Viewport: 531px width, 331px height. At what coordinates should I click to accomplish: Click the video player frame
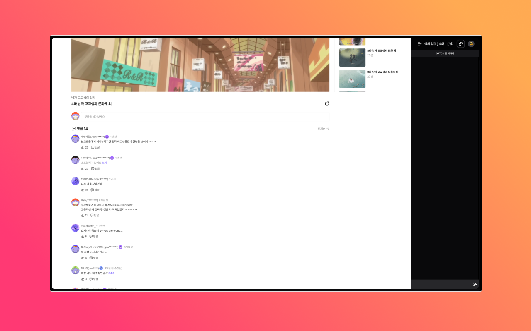tap(200, 65)
